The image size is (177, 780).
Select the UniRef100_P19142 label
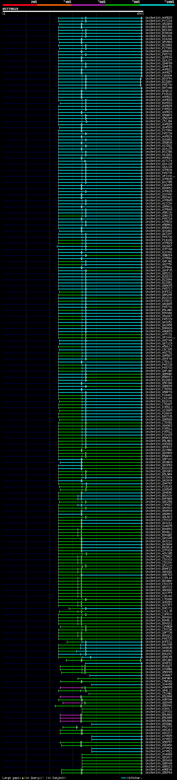159,94
